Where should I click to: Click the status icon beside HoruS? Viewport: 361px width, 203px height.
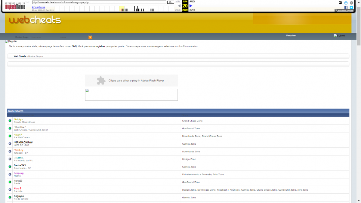(10, 190)
